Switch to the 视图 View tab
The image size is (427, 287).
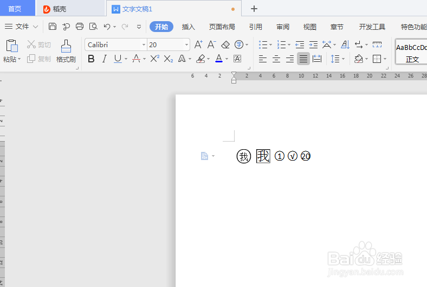coord(309,27)
